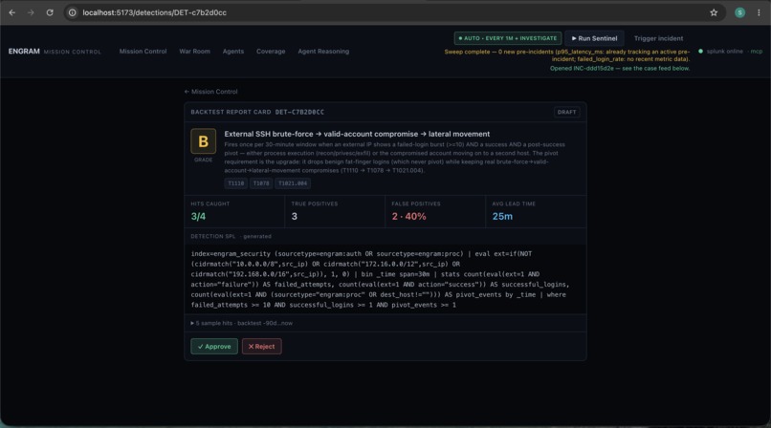The width and height of the screenshot is (771, 428).
Task: Click the DET-C7B2D0CC identifier
Action: point(299,112)
